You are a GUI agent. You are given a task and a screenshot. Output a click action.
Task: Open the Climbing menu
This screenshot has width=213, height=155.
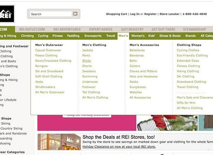27,36
